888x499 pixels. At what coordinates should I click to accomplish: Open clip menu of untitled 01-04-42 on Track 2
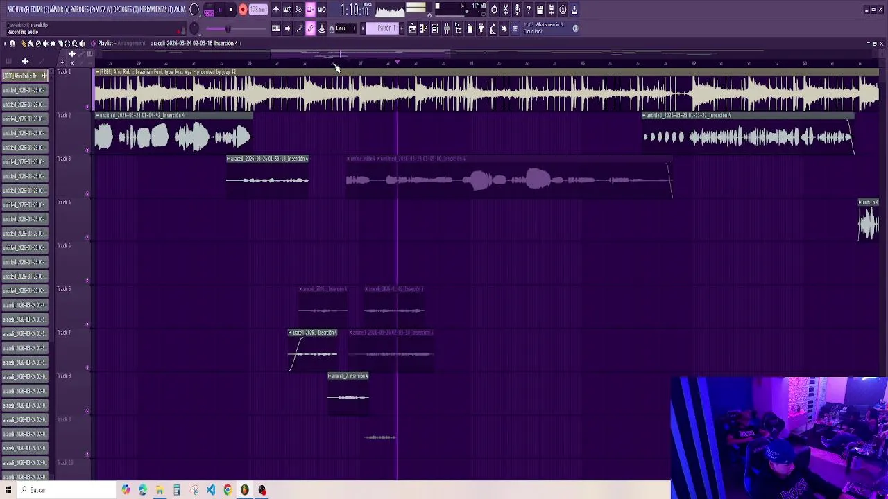point(97,115)
